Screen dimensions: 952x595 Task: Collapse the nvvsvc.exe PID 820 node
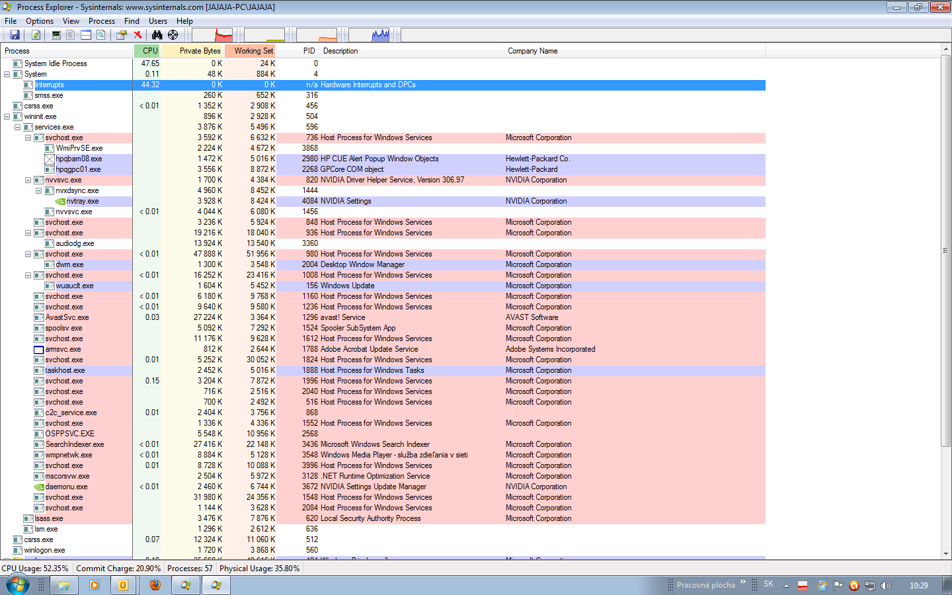click(x=28, y=180)
